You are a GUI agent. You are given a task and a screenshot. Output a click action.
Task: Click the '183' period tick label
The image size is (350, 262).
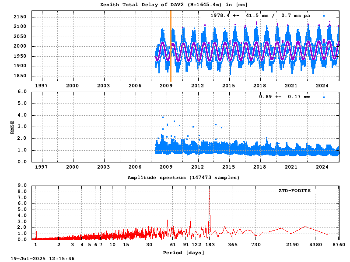tap(210, 245)
